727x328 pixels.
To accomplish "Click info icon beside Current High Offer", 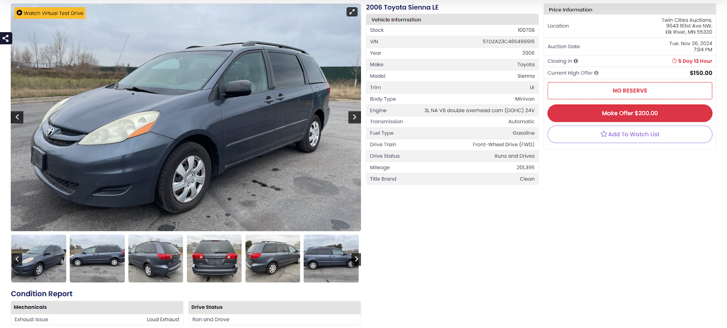I will pos(596,73).
